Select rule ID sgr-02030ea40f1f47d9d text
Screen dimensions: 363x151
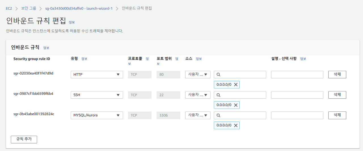coord(33,73)
